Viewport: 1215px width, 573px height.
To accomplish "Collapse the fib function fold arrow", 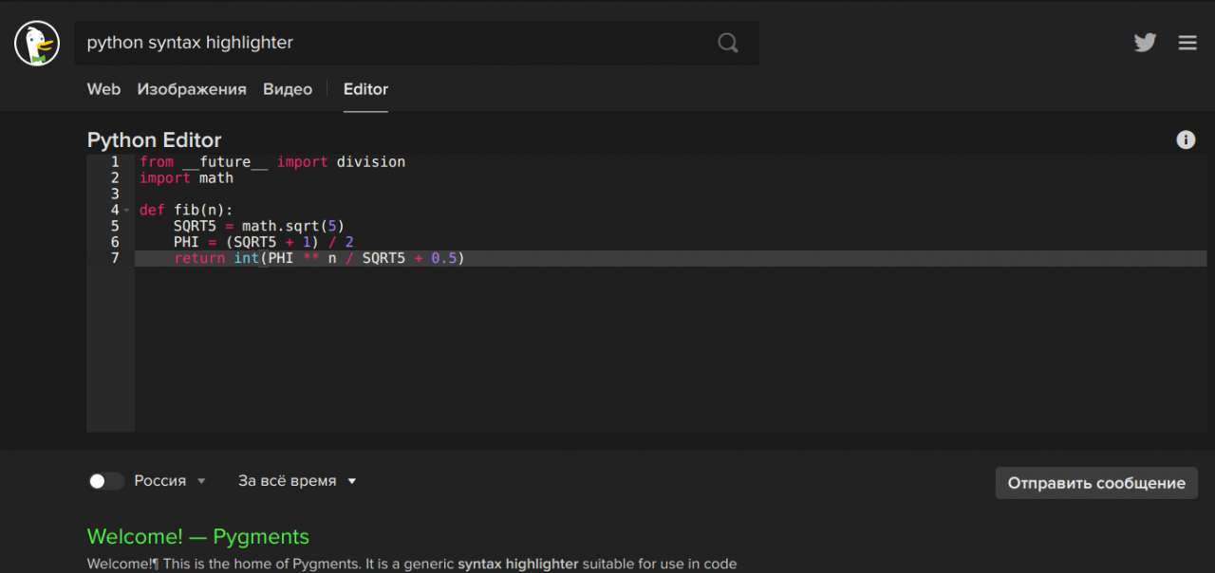I will (x=127, y=211).
